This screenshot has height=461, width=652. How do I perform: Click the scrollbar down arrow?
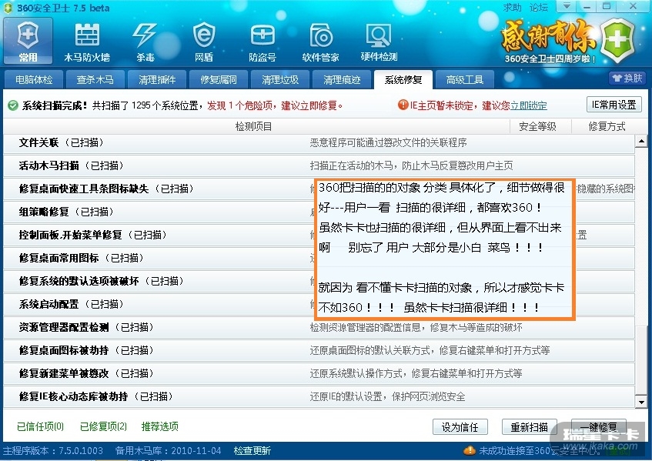(x=641, y=402)
